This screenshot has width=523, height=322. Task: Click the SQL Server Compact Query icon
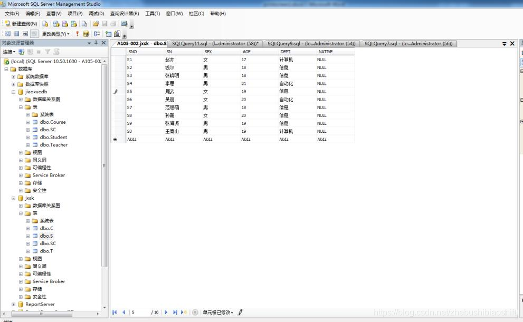pyautogui.click(x=84, y=24)
